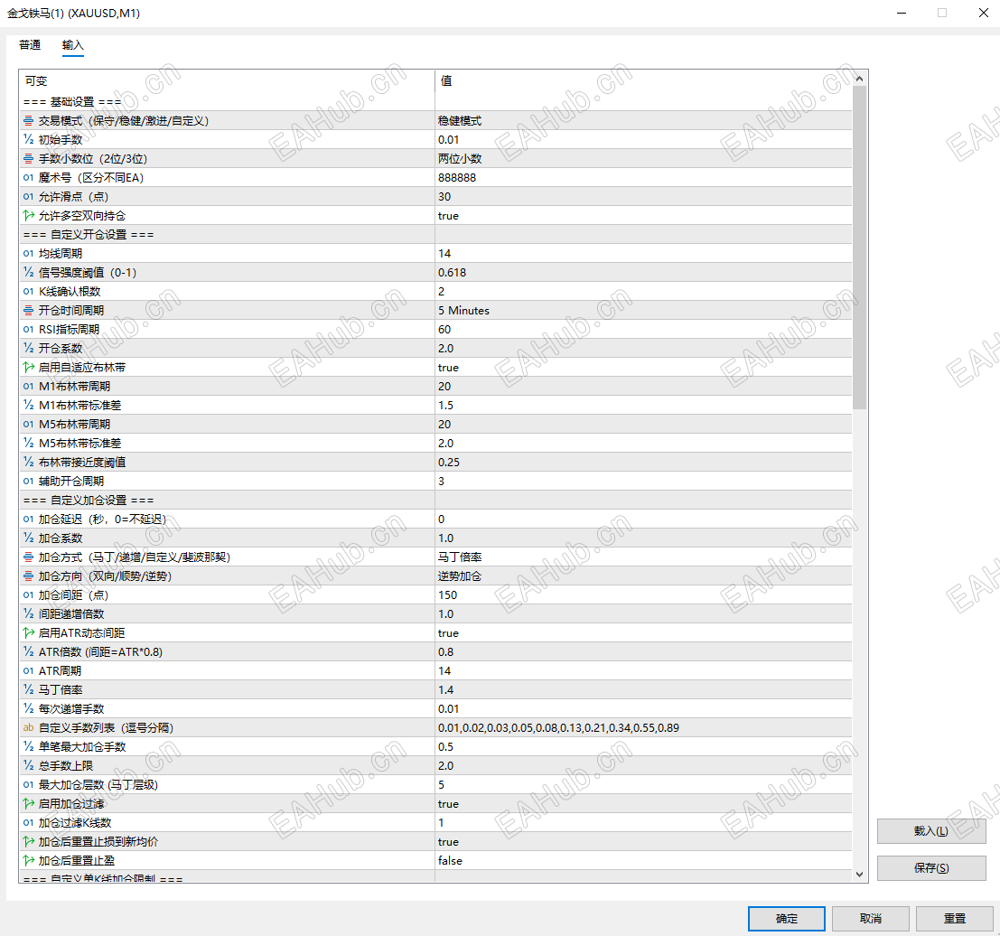Toggle the true value of 启用ATR动态间距
Viewport: 1000px width, 936px height.
pos(643,633)
